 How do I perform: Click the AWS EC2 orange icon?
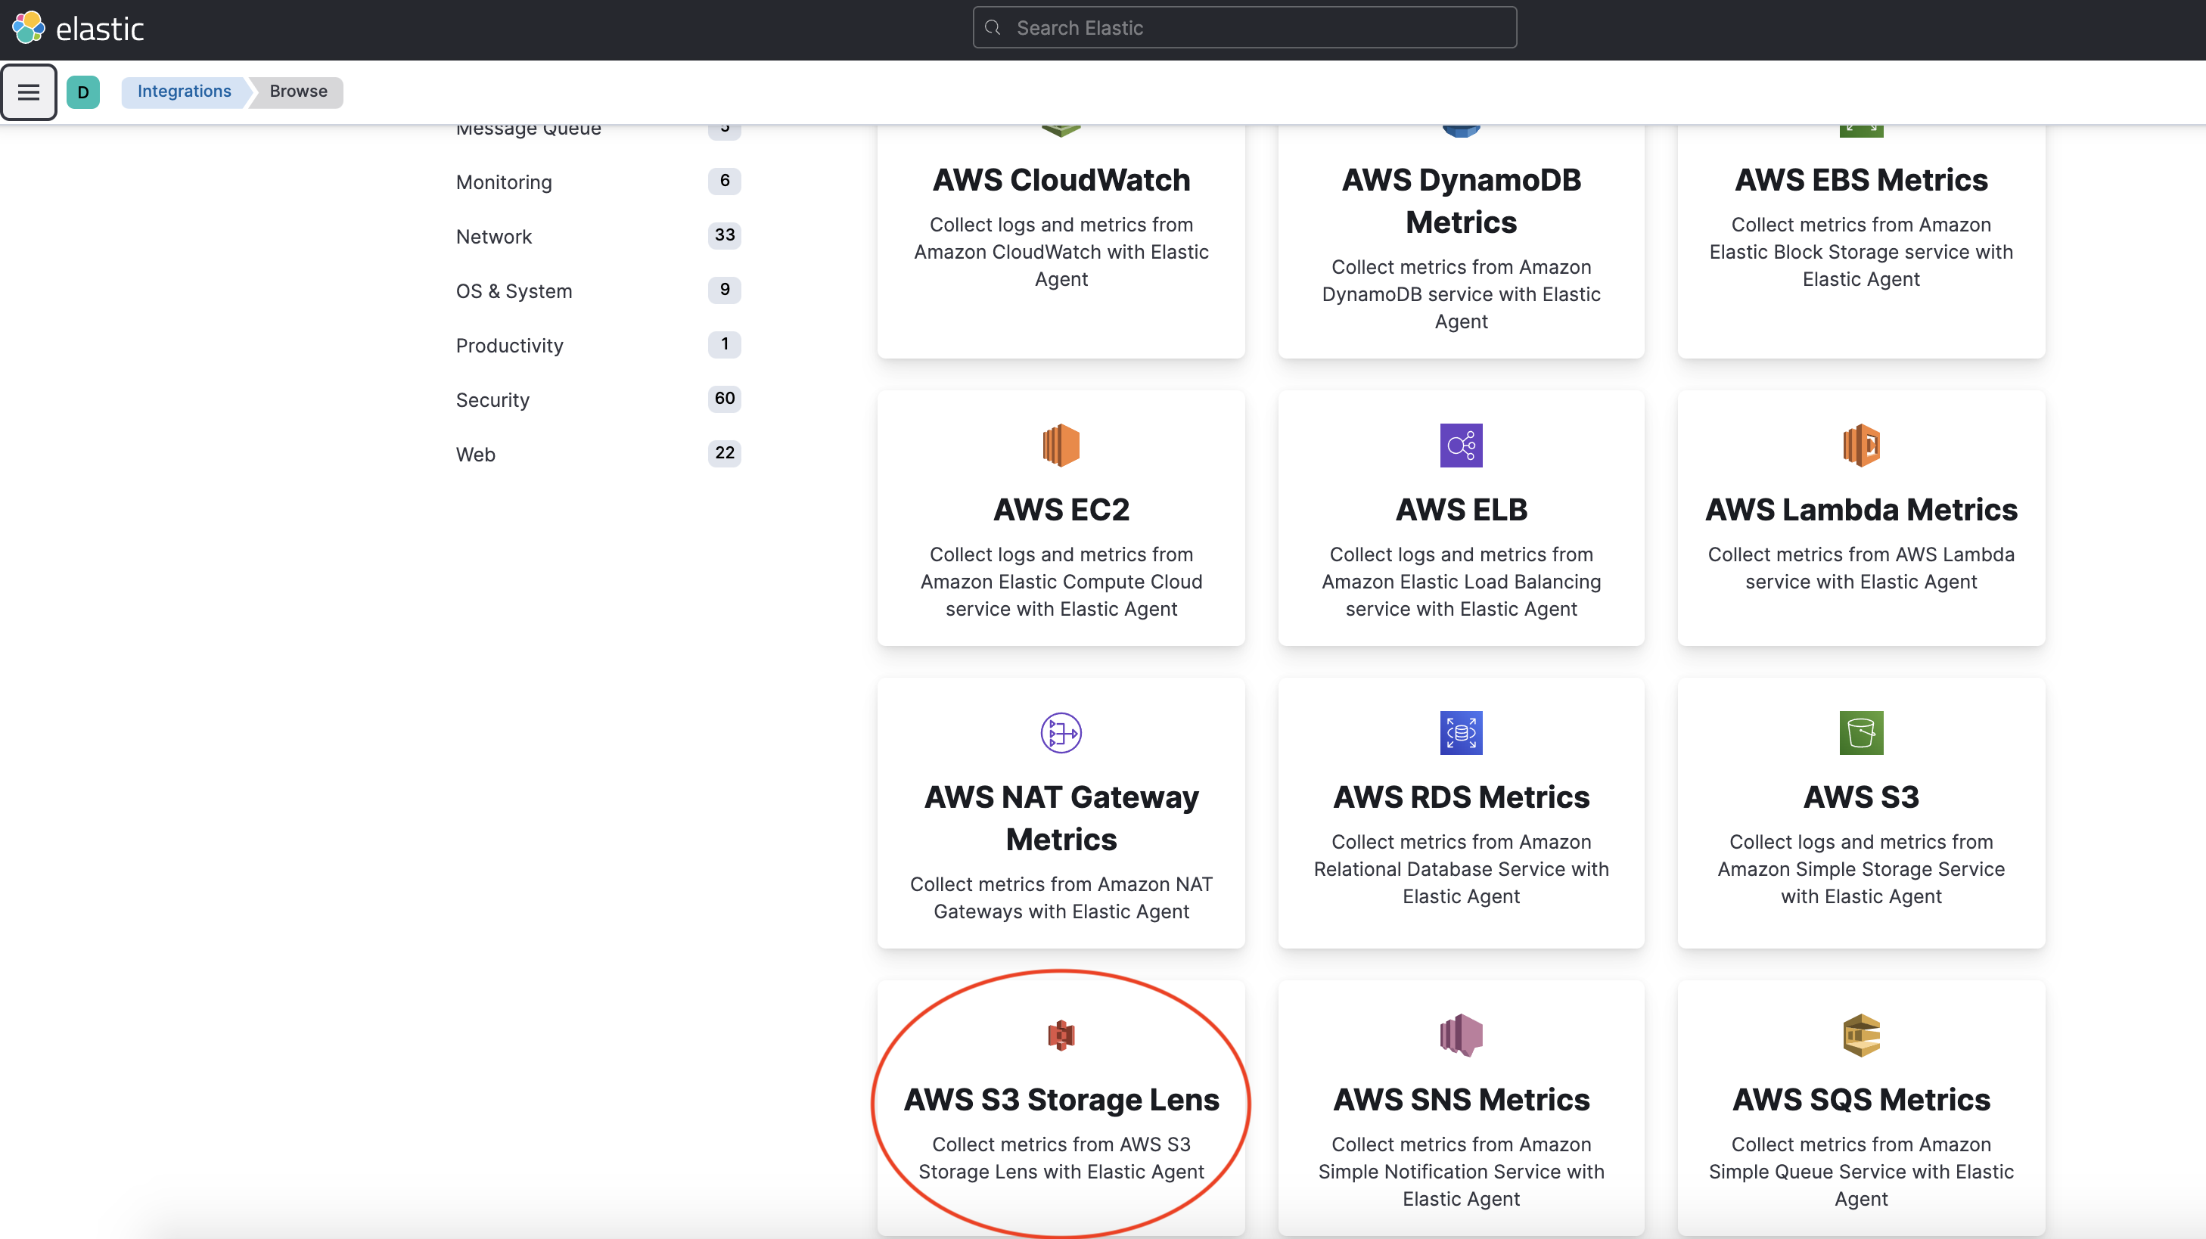click(x=1061, y=446)
